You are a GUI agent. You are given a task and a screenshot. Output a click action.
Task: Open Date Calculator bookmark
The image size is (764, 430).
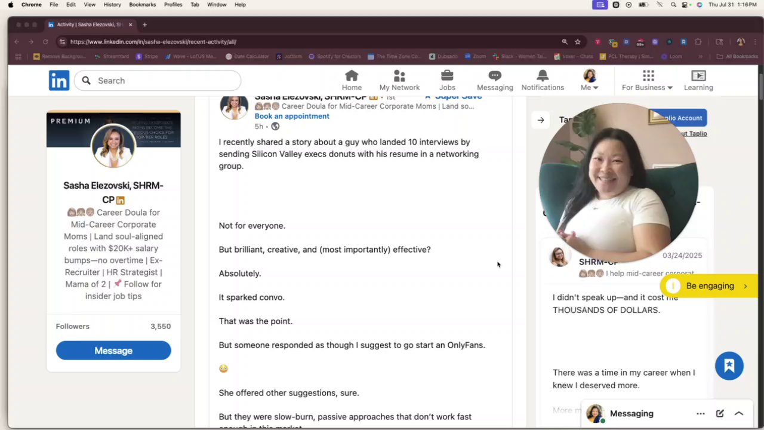[x=247, y=57]
